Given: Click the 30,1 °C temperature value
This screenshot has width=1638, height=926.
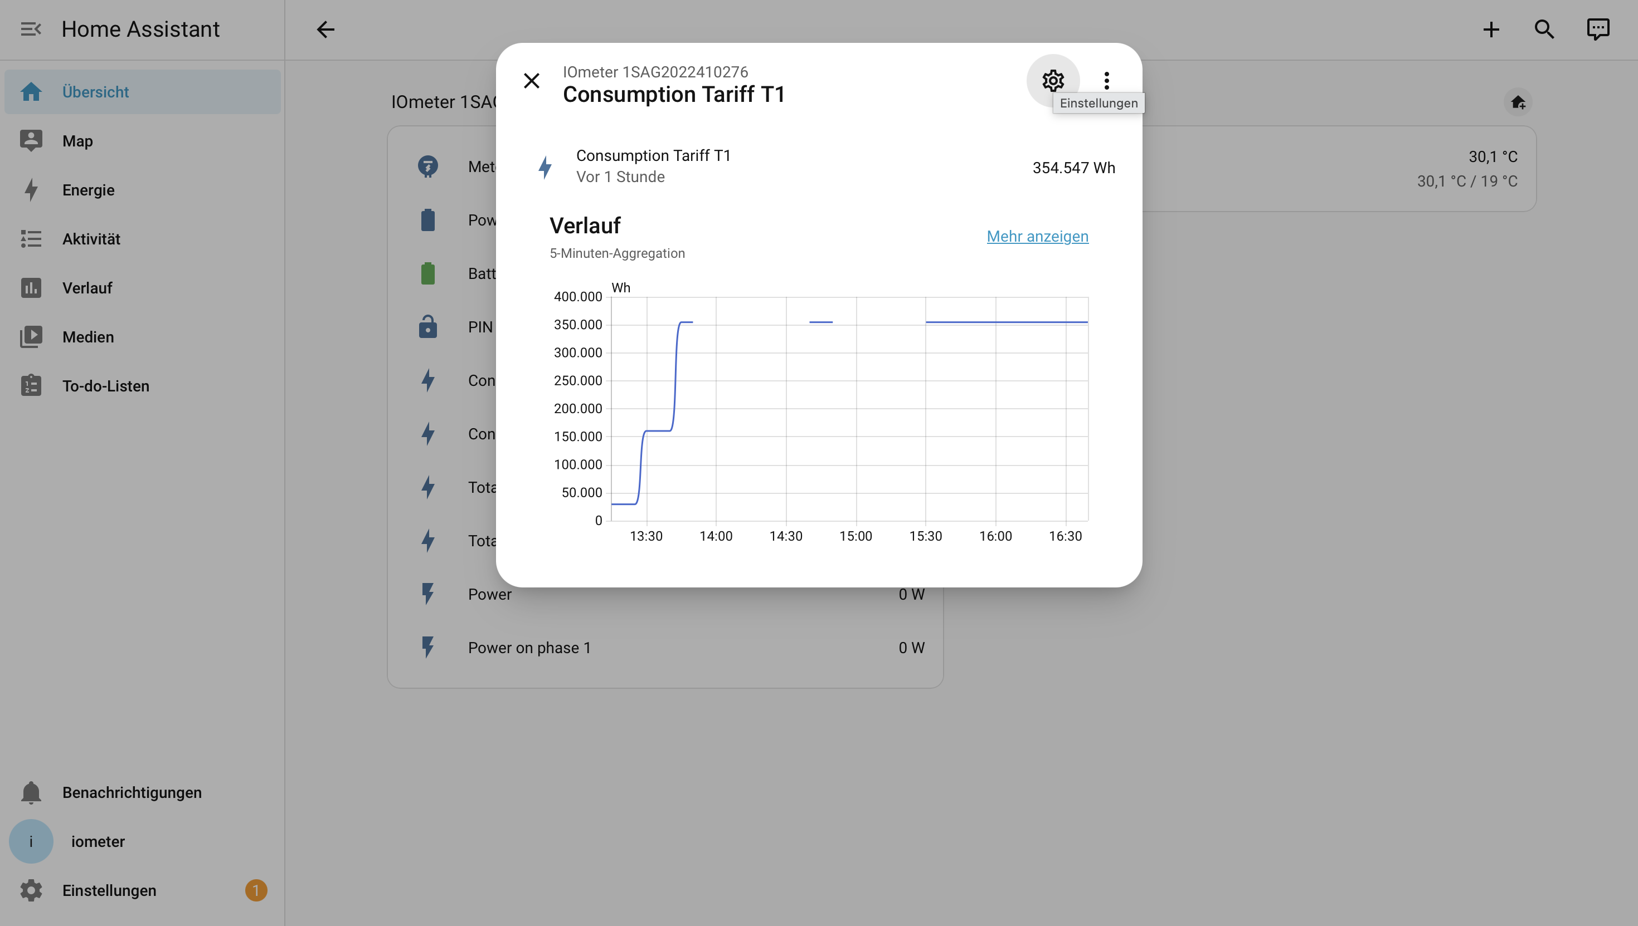Looking at the screenshot, I should click(x=1493, y=156).
